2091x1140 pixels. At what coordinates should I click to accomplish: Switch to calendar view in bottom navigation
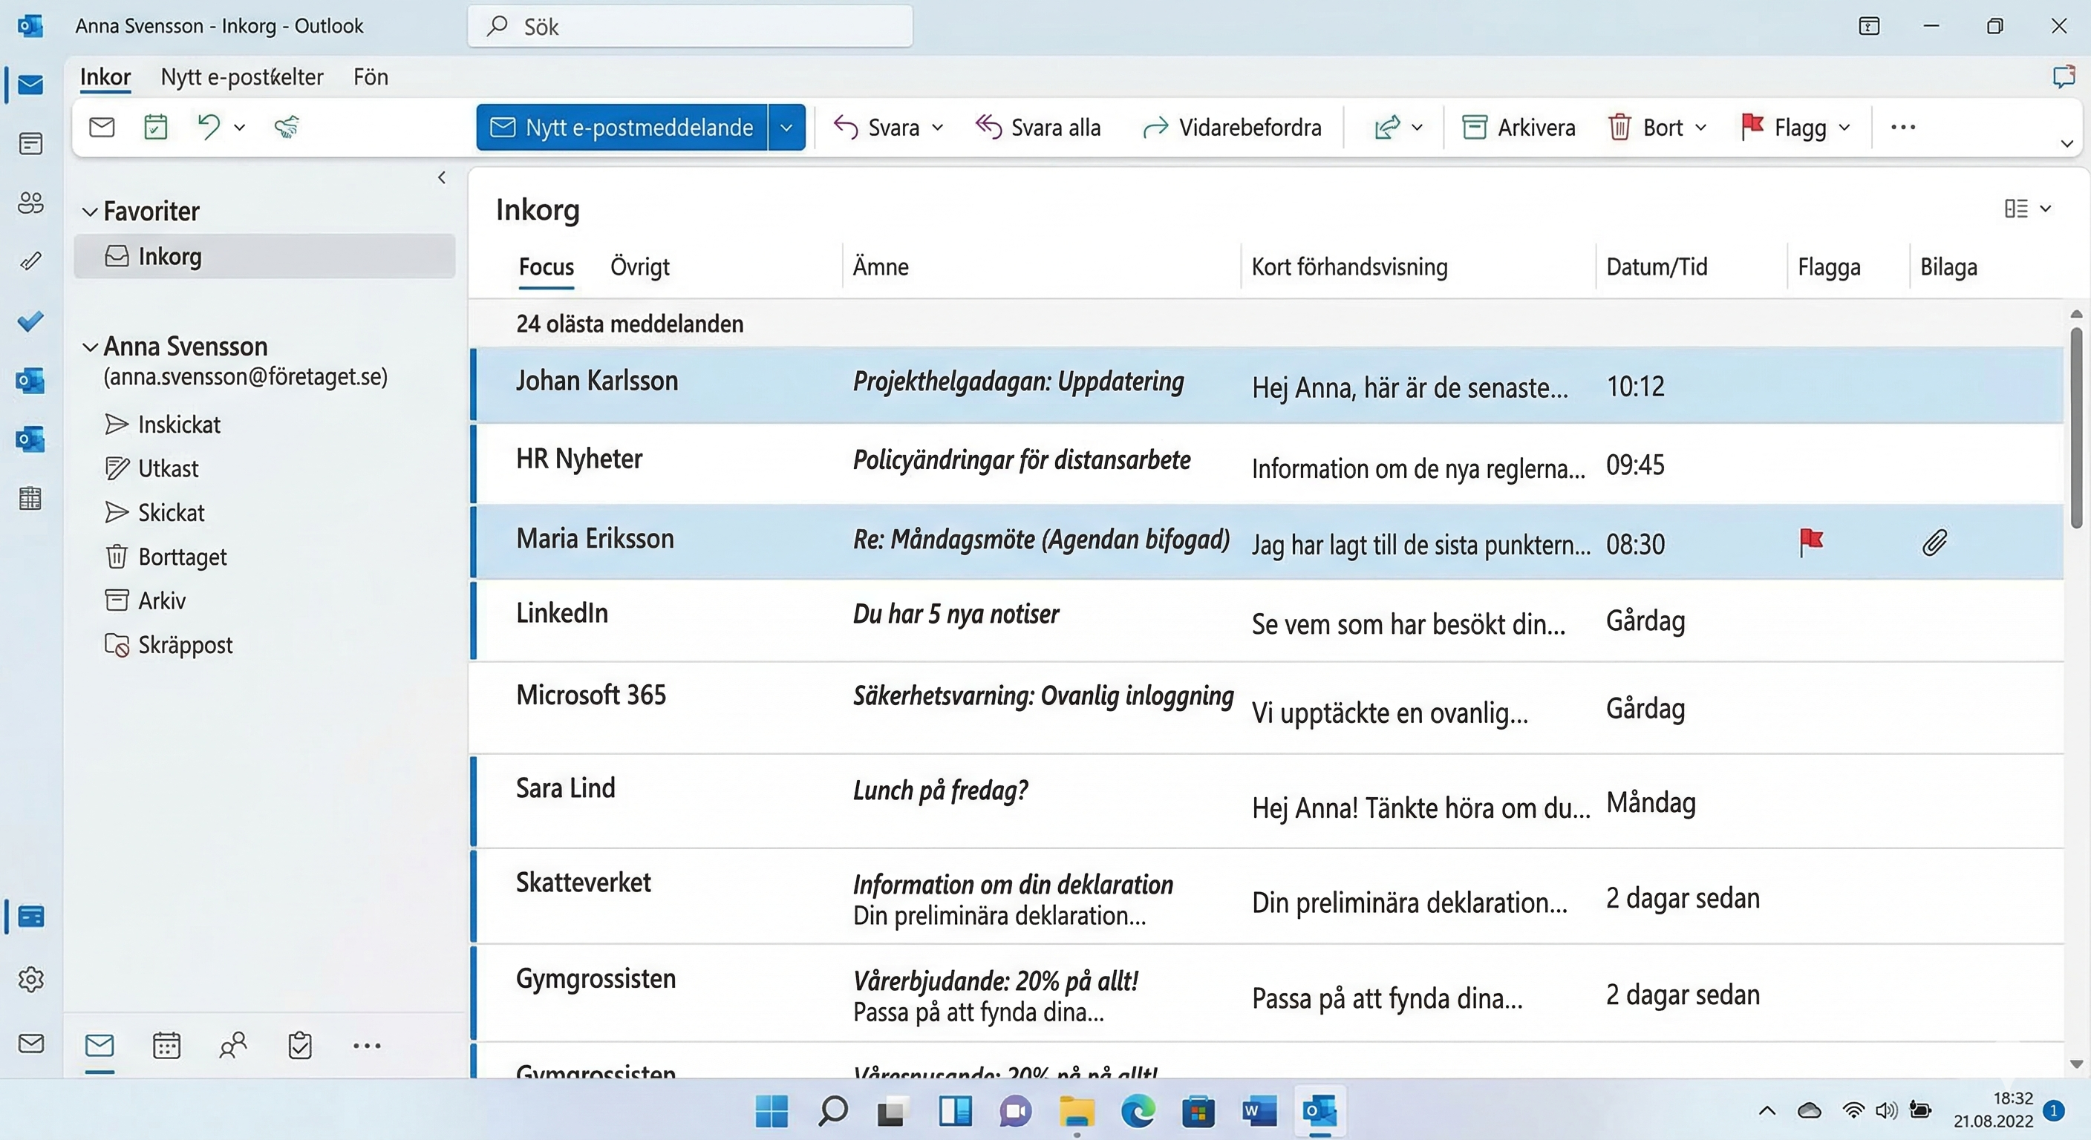(166, 1045)
